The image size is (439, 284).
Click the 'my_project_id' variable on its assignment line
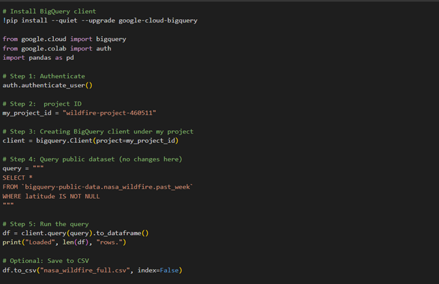[x=27, y=113]
